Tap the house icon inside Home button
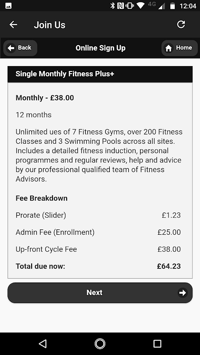 168,48
